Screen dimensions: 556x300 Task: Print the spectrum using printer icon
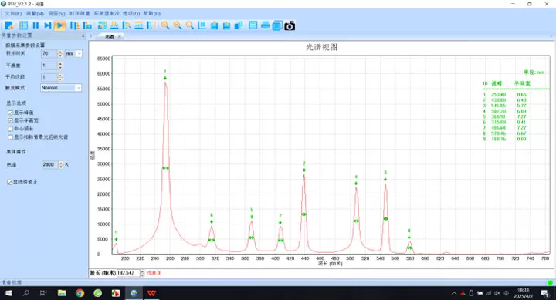[265, 25]
